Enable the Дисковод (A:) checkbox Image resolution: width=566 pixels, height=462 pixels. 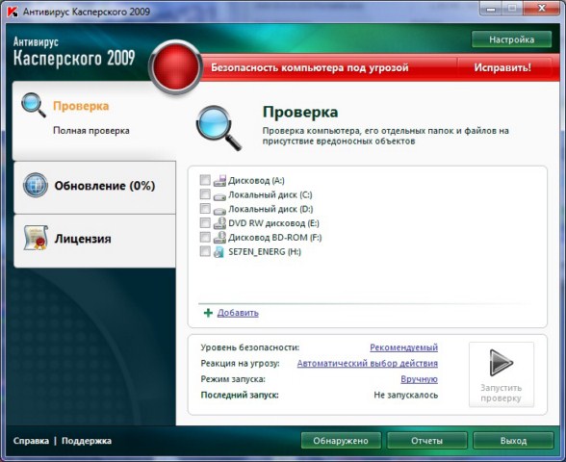click(205, 180)
